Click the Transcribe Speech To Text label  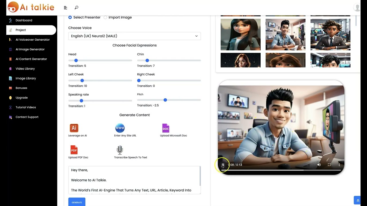[x=130, y=157]
